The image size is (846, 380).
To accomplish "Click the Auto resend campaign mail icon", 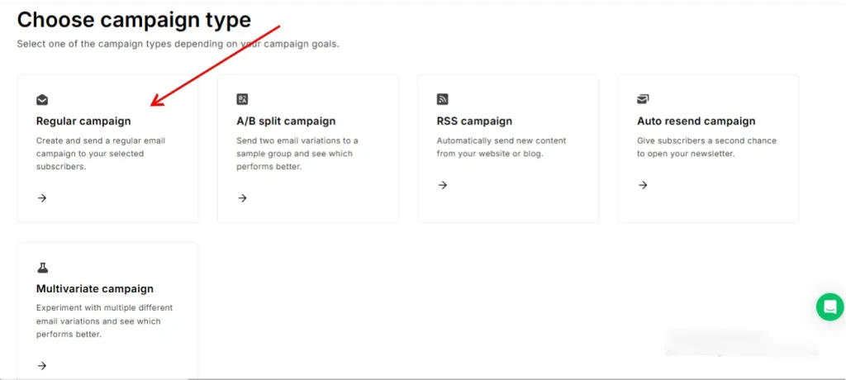I will click(643, 99).
